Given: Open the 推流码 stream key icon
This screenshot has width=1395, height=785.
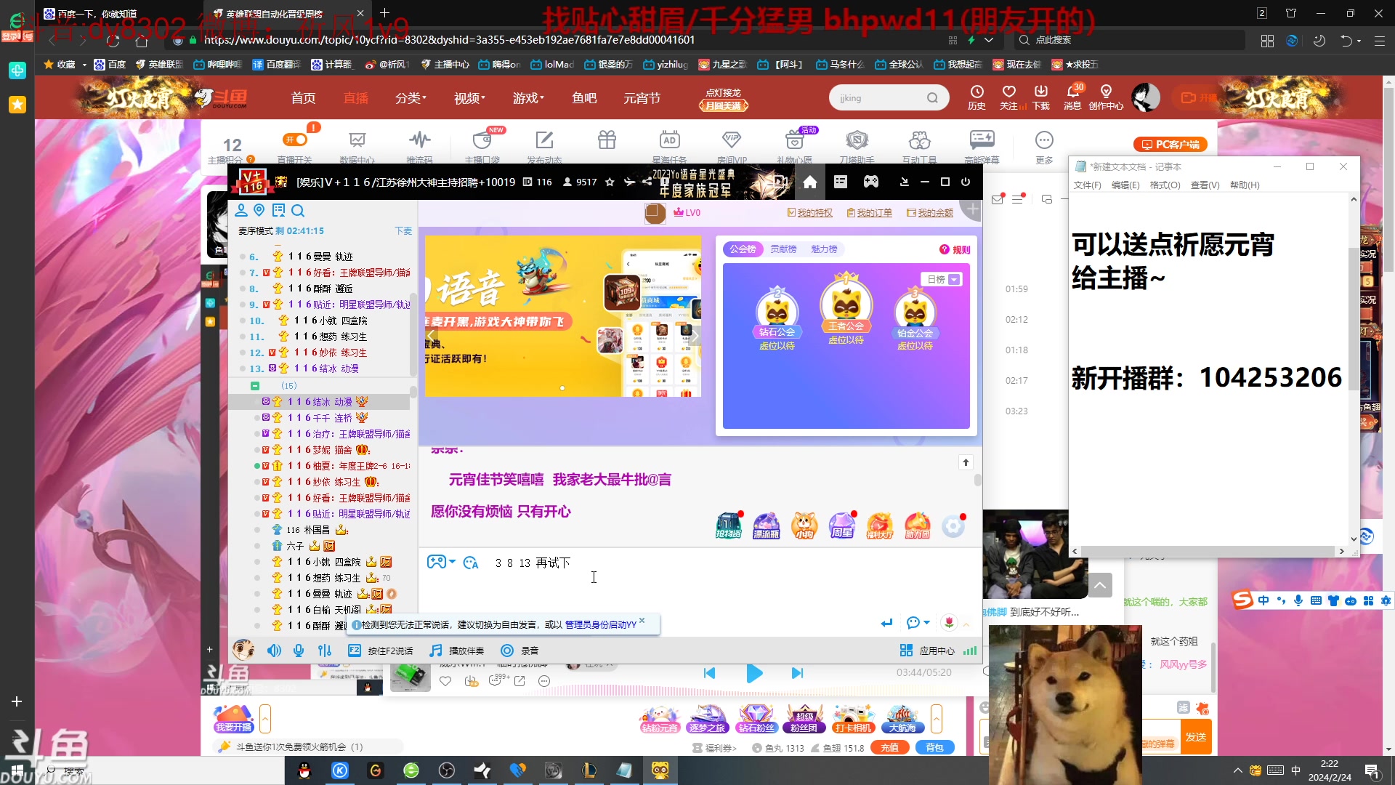Looking at the screenshot, I should tap(419, 140).
